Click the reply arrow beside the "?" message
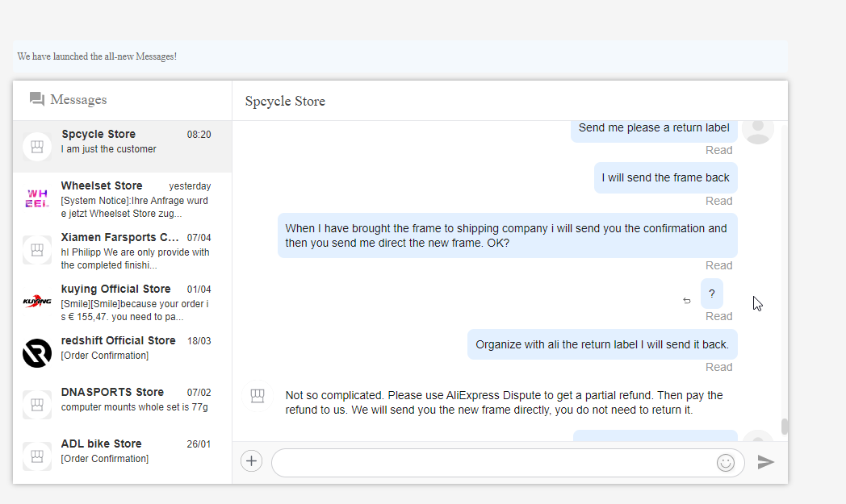 point(687,301)
